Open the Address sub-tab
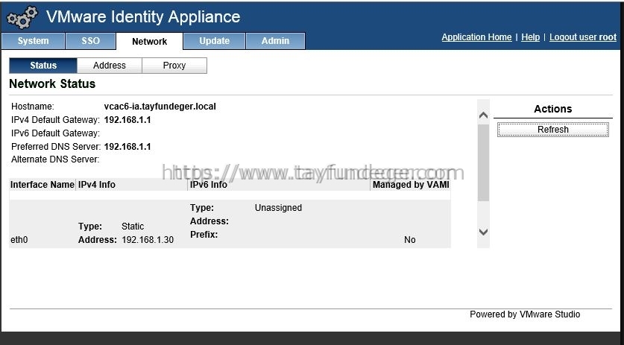Image resolution: width=624 pixels, height=345 pixels. 110,66
